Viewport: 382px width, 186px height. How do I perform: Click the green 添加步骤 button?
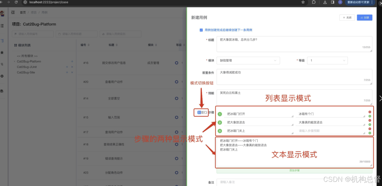click(294, 171)
